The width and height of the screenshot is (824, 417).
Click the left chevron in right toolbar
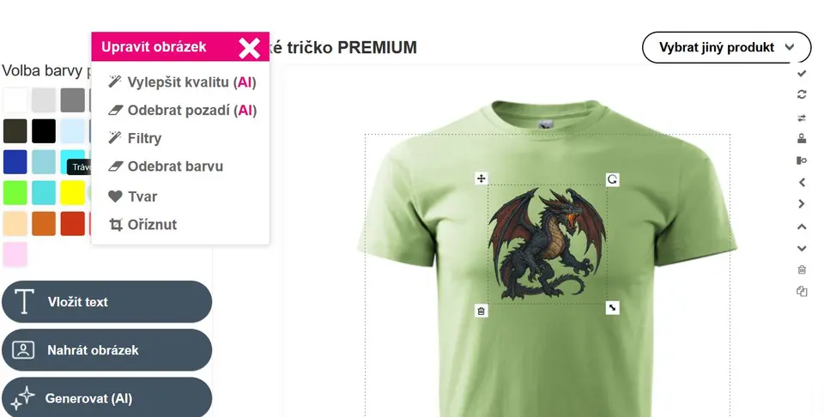[x=802, y=182]
